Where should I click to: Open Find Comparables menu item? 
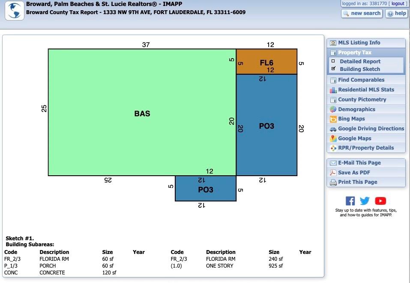click(361, 80)
